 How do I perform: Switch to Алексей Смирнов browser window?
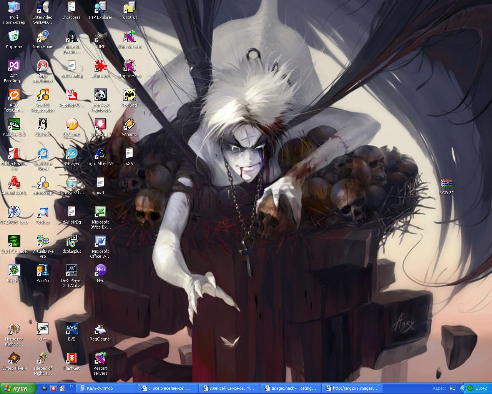pyautogui.click(x=229, y=388)
